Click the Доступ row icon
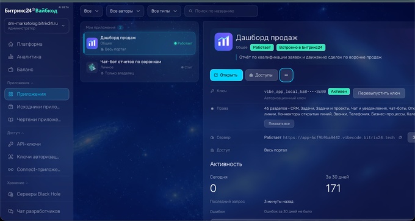The image size is (415, 221). [212, 150]
